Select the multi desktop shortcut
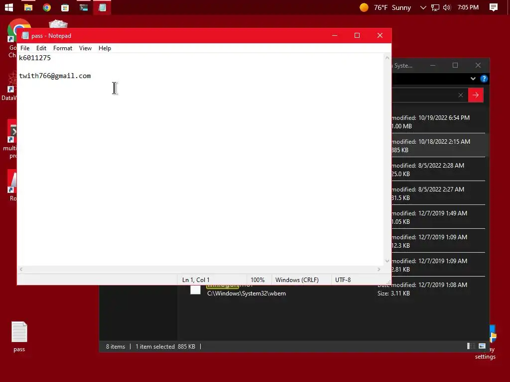510x382 pixels. coord(10,139)
